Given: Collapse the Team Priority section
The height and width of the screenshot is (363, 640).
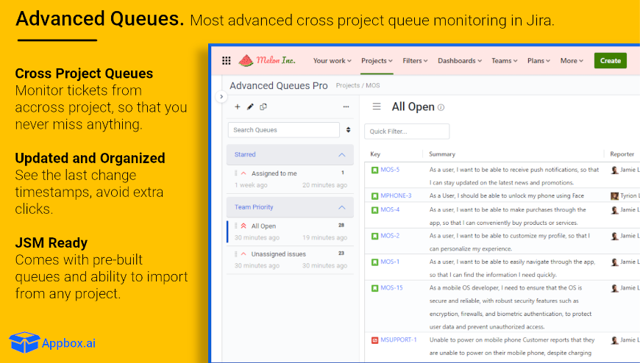Looking at the screenshot, I should pos(341,207).
